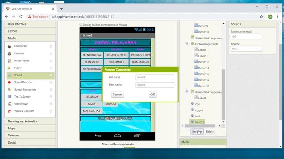
Task: Click the MinimumInterval property field
Action: tap(246, 36)
